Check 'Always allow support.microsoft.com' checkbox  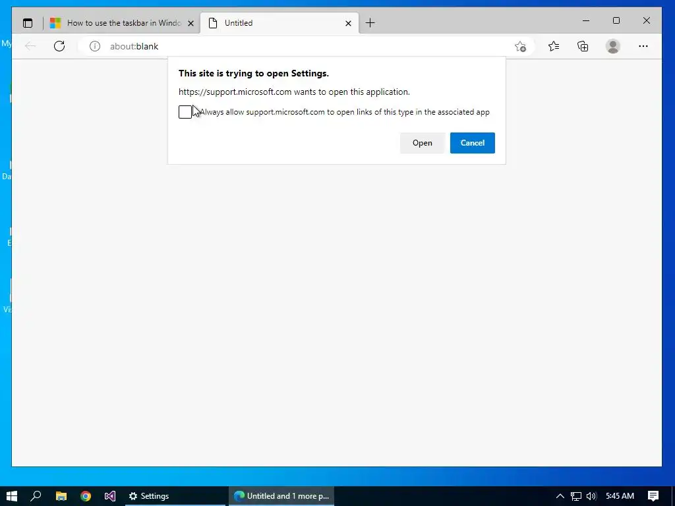click(185, 112)
